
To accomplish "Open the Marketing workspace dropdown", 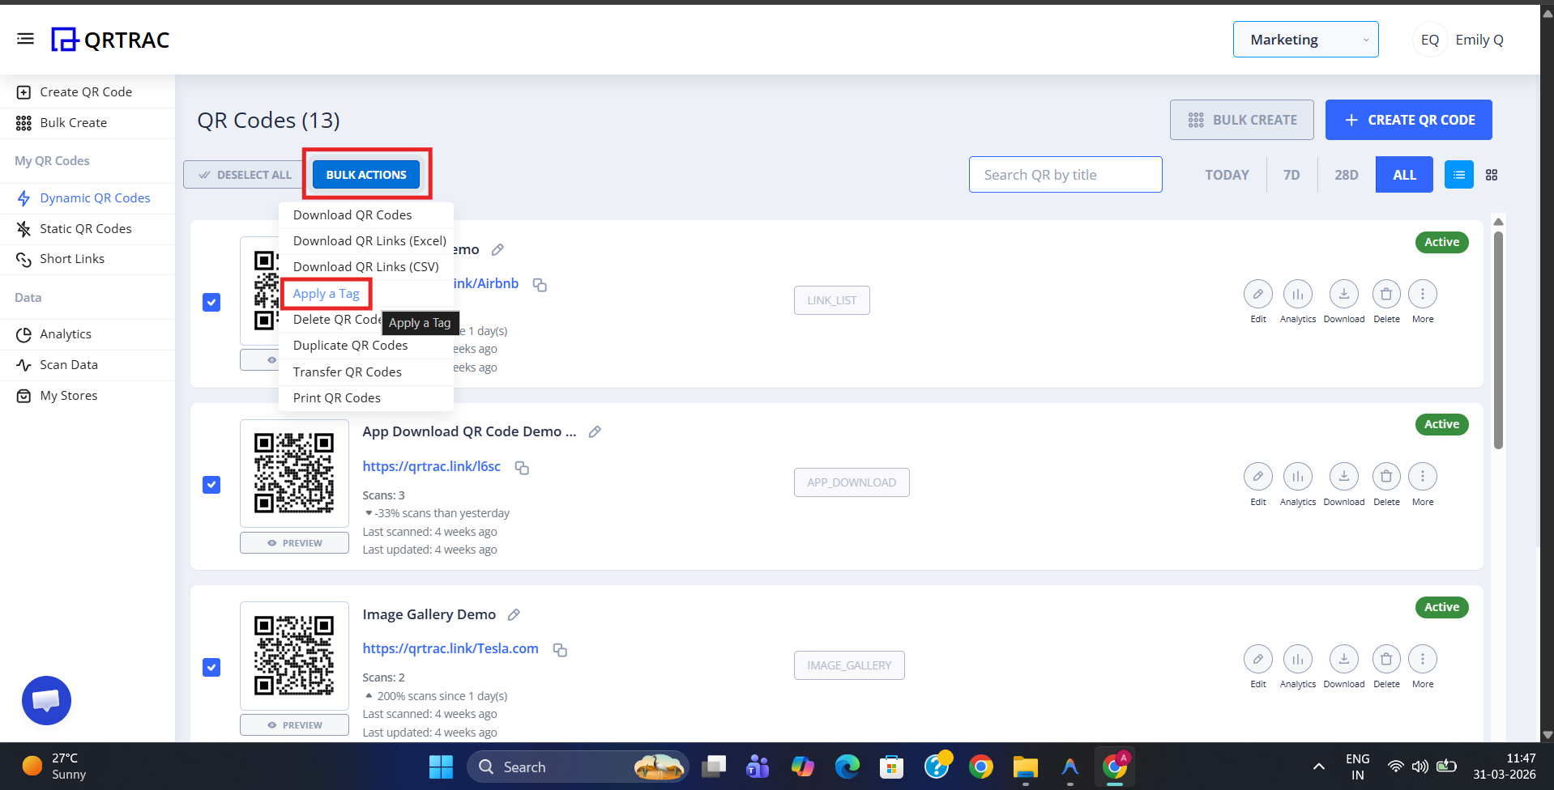I will tap(1304, 39).
